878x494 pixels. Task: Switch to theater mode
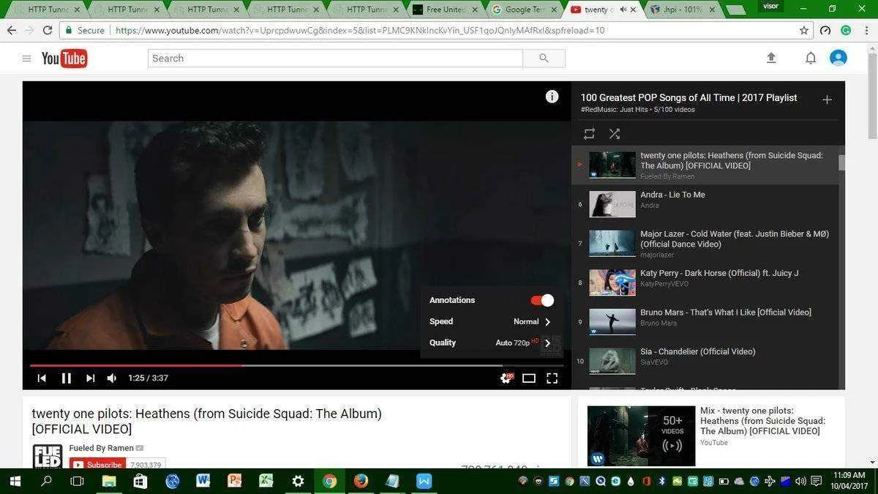coord(529,378)
